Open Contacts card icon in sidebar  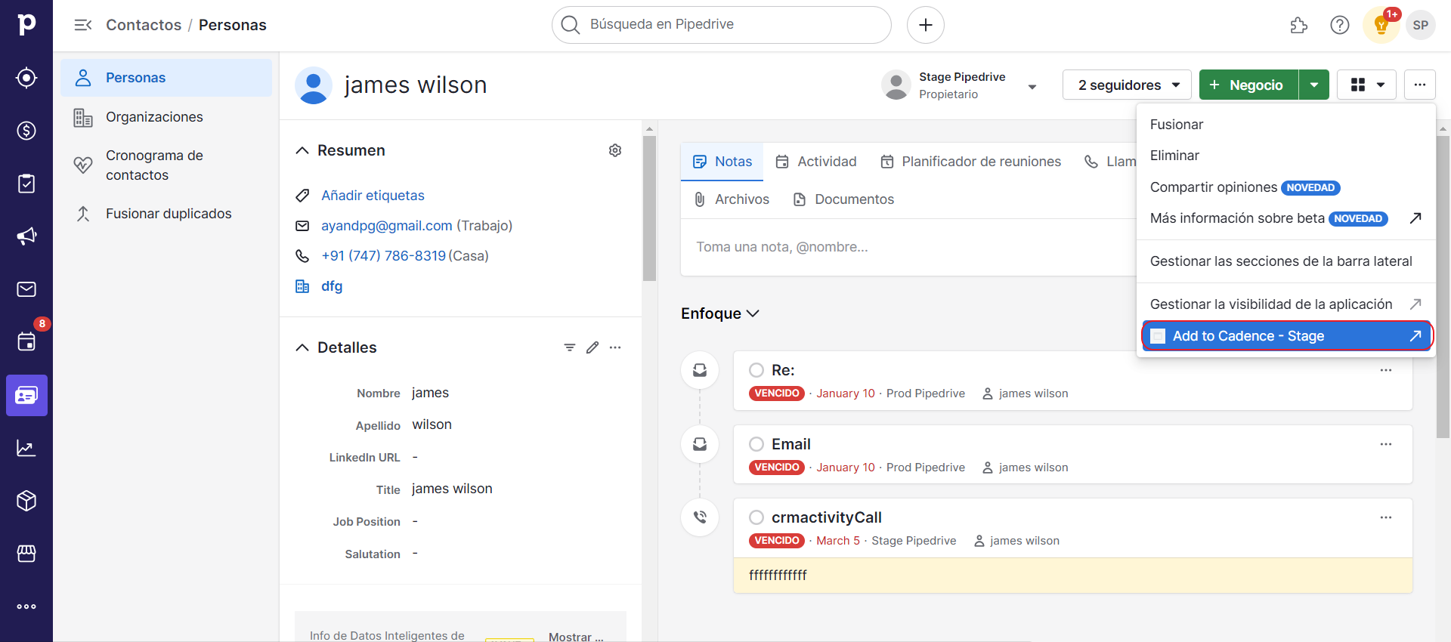point(26,395)
